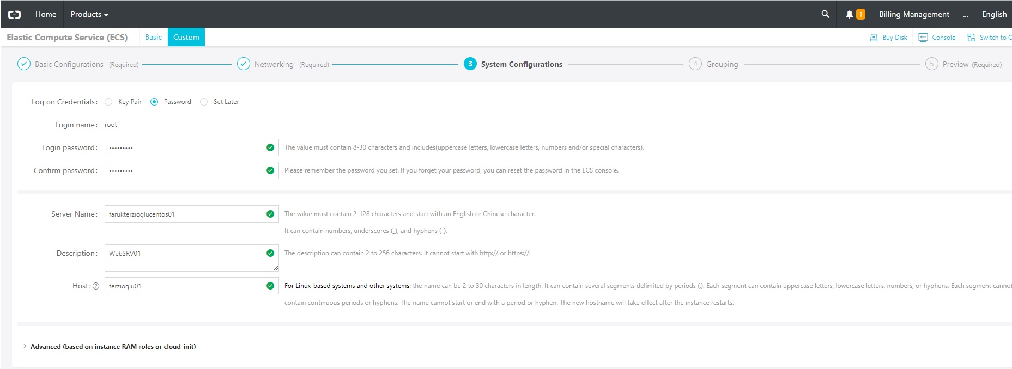The width and height of the screenshot is (1012, 369).
Task: Focus the Confirm password field
Action: (x=191, y=170)
